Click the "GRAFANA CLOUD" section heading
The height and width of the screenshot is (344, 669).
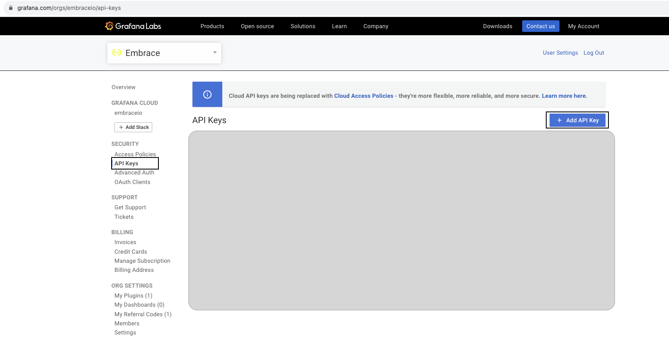click(134, 103)
